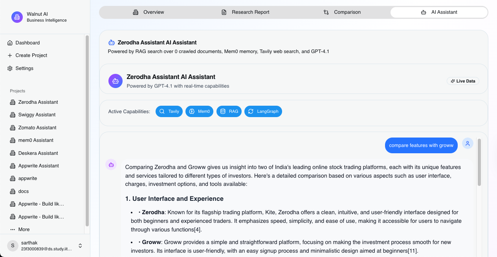Switch to the Overview tab
The width and height of the screenshot is (497, 257).
(149, 12)
